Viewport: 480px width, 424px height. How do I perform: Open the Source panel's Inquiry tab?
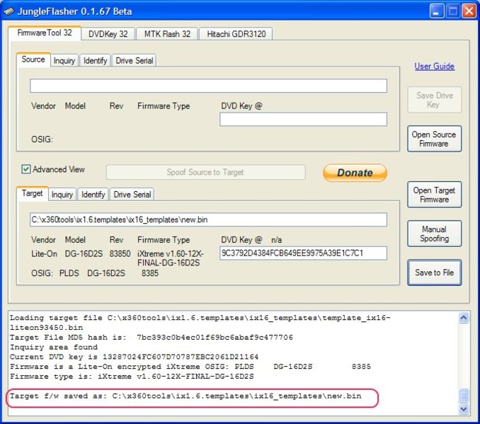(x=64, y=61)
